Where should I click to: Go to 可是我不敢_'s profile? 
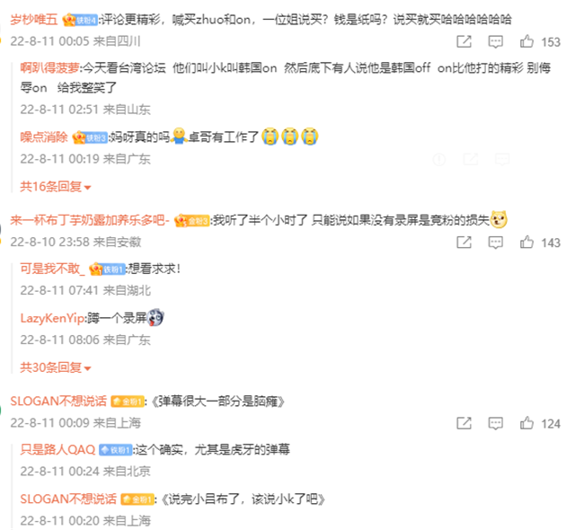(x=52, y=269)
